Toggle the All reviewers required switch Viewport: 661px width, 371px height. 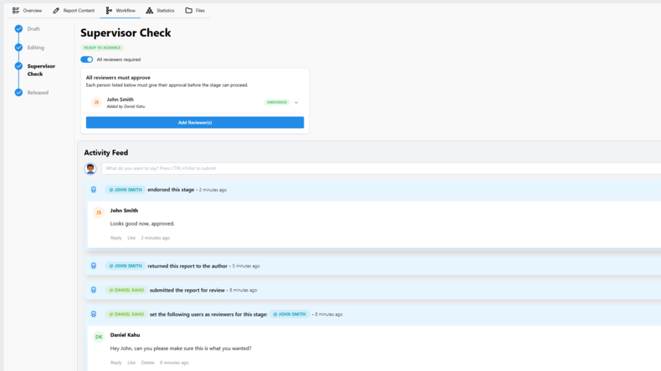87,59
